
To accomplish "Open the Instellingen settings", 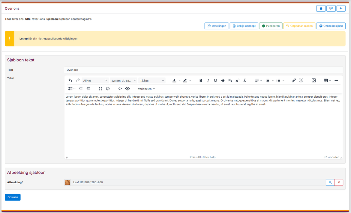I will pyautogui.click(x=217, y=26).
